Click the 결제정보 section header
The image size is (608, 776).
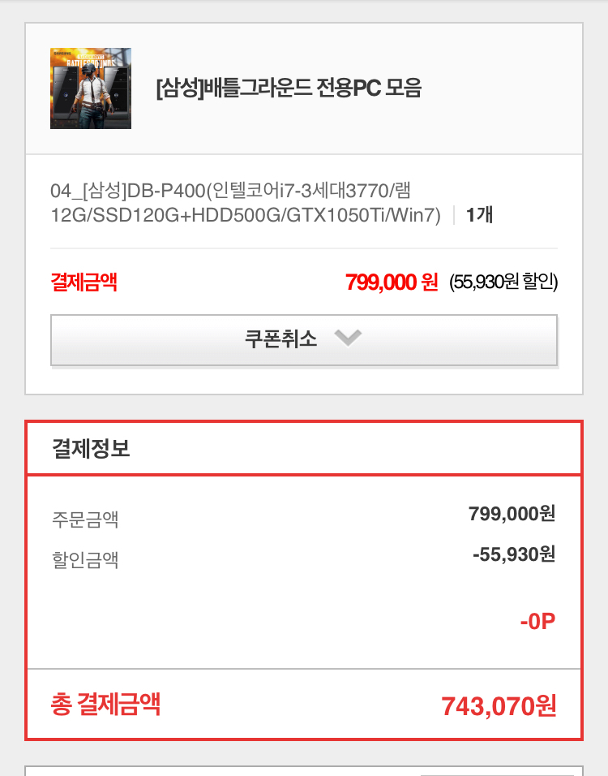tap(91, 448)
